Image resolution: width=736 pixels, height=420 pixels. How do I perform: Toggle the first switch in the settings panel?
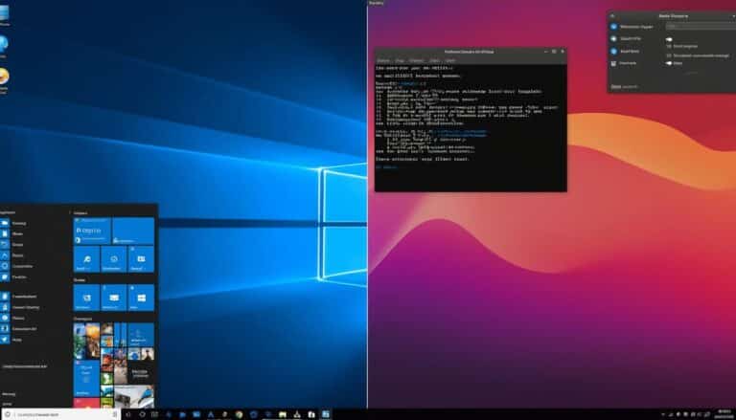(669, 39)
